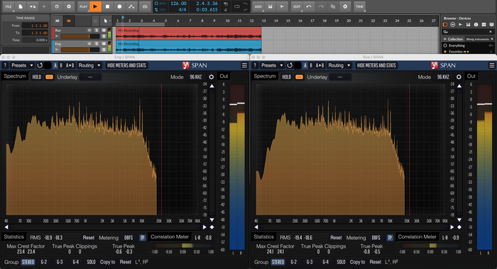The width and height of the screenshot is (497, 269).
Task: Click the Devices browser icon, outlined in orange
Action: (x=445, y=24)
